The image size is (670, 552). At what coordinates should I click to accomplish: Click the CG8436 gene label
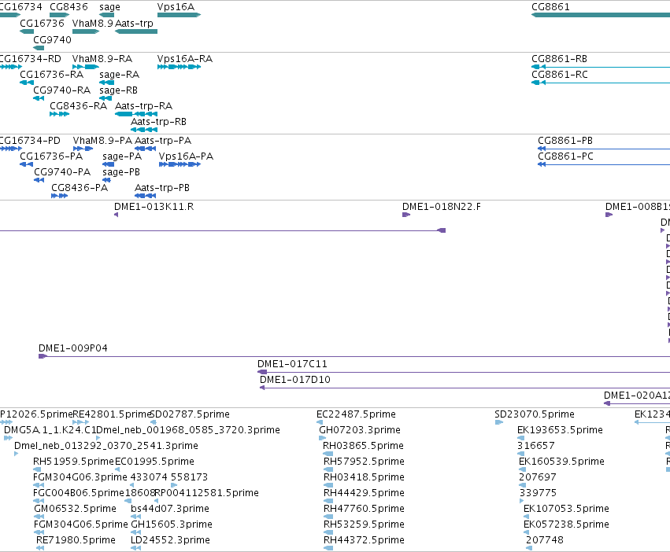point(68,7)
